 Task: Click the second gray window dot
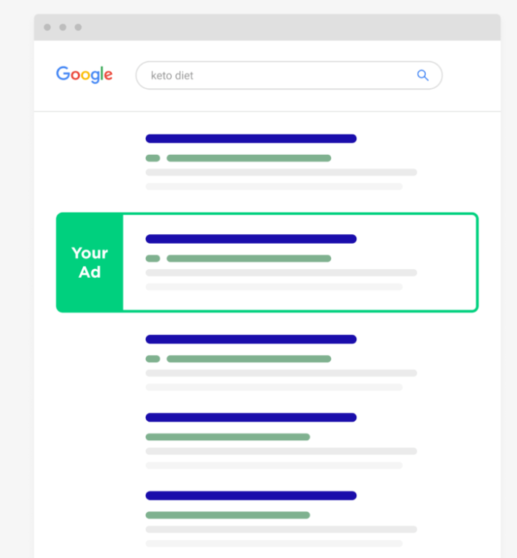tap(63, 27)
